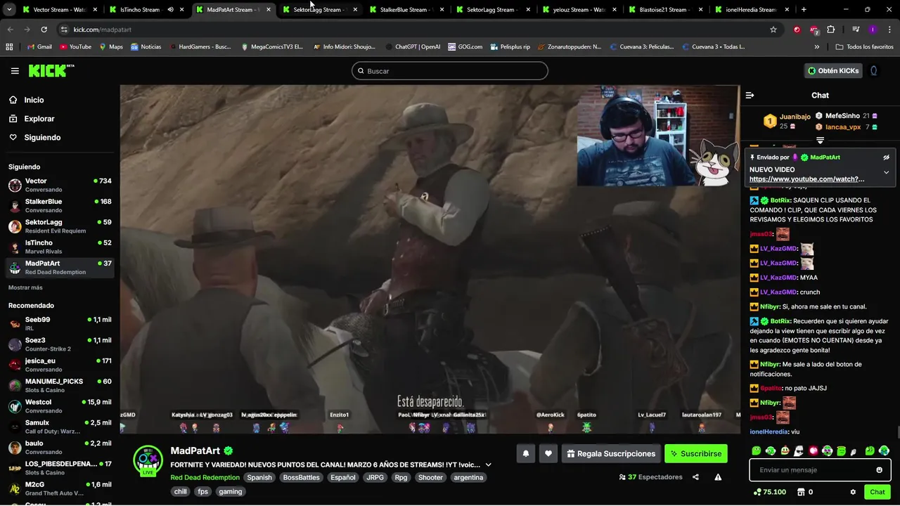Image resolution: width=900 pixels, height=506 pixels.
Task: Open StalkerBlue channel in Siguiendo list
Action: click(60, 205)
